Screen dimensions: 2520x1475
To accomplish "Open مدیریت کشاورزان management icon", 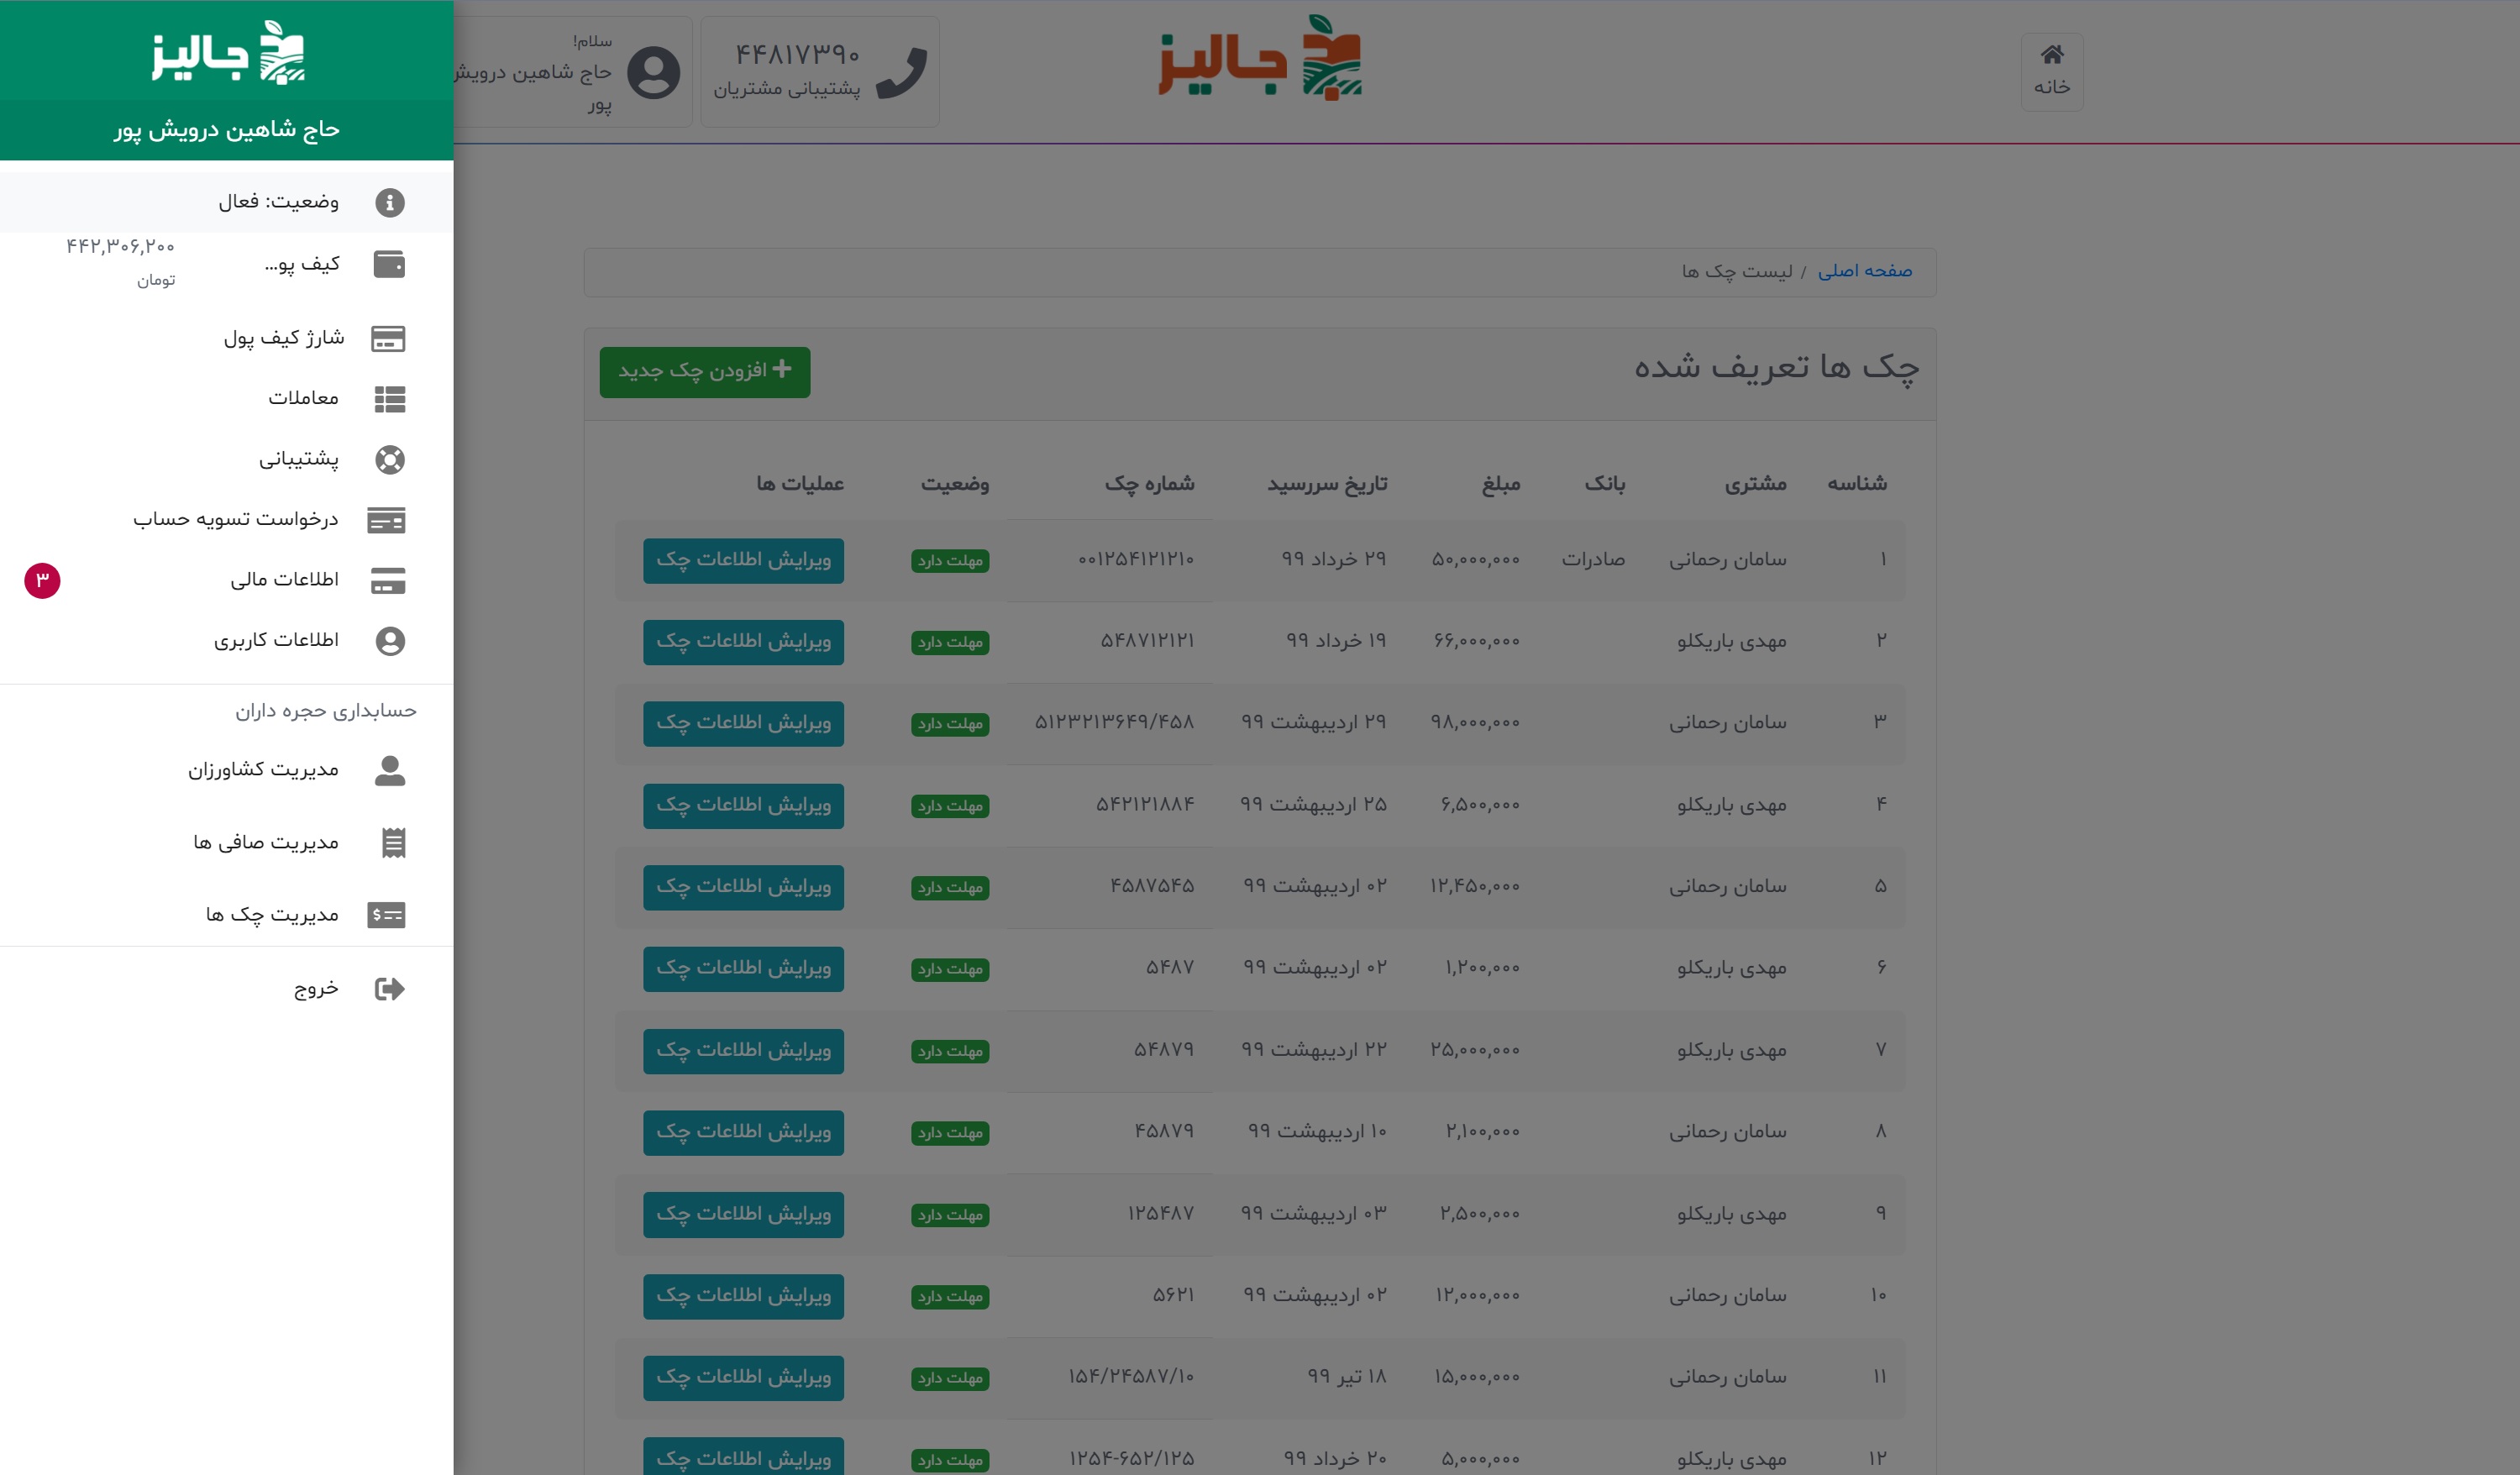I will 391,769.
